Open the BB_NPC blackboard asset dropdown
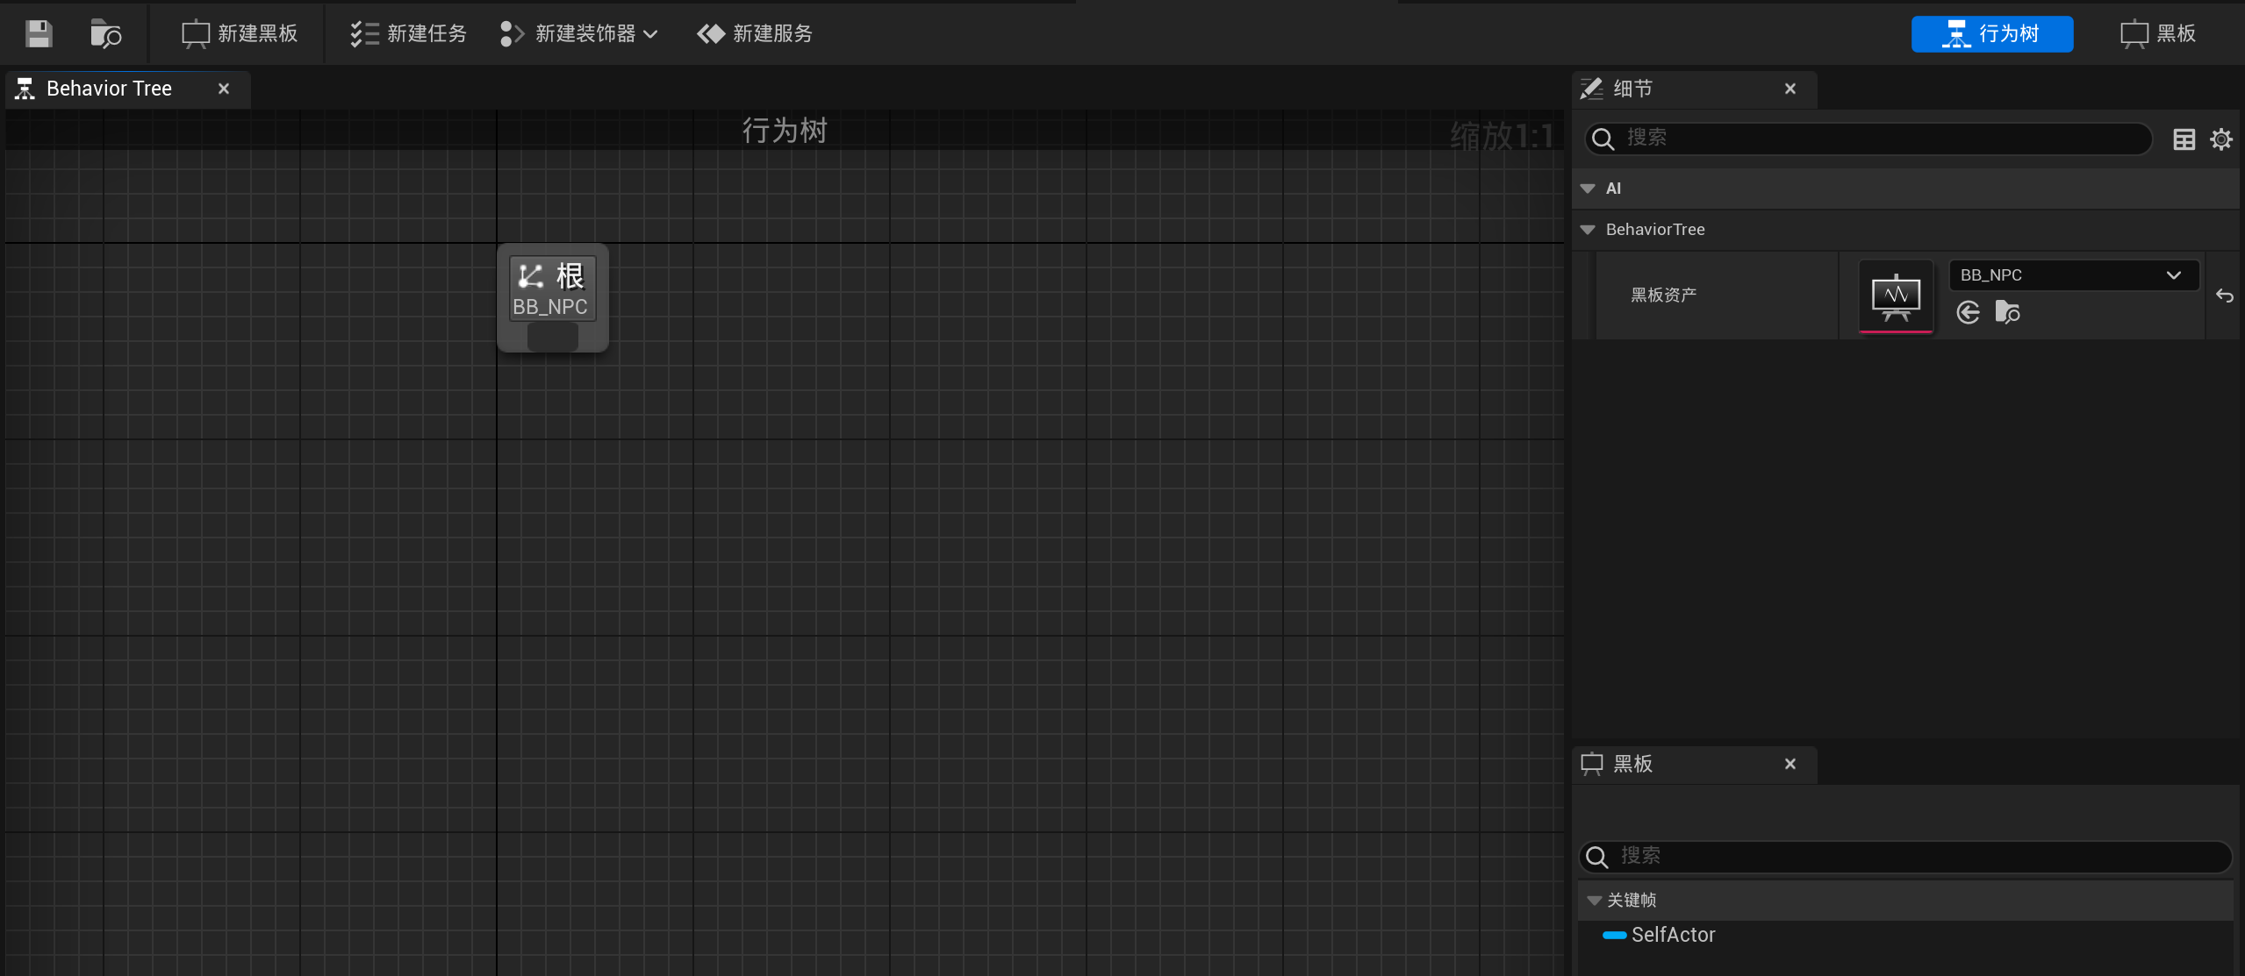This screenshot has height=976, width=2245. coord(2073,274)
